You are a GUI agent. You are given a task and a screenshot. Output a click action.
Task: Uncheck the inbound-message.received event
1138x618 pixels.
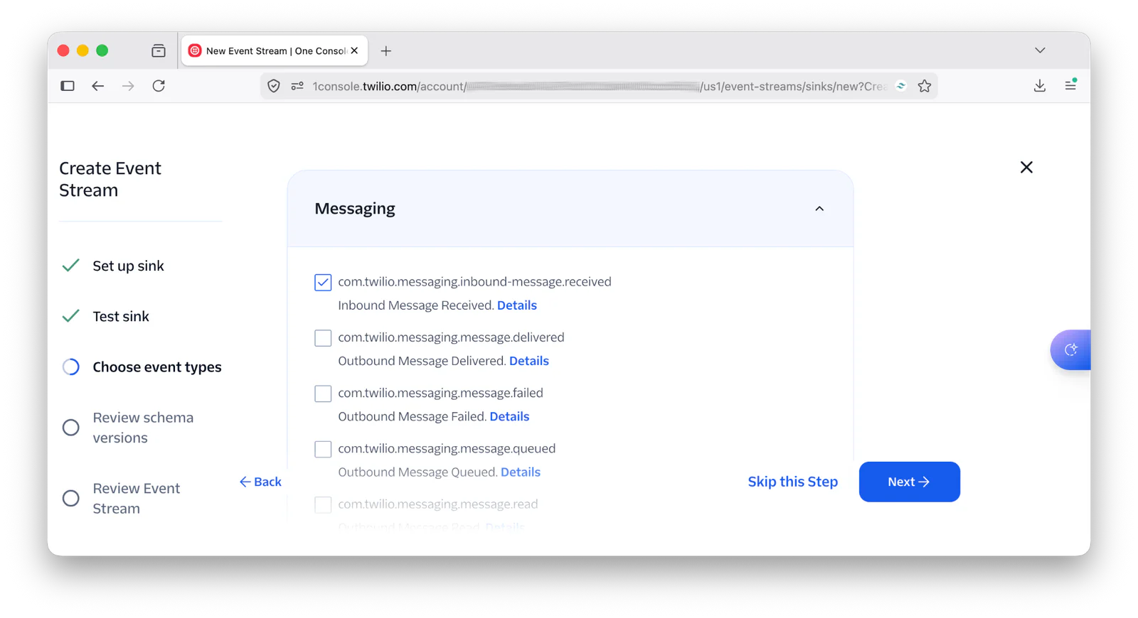323,282
